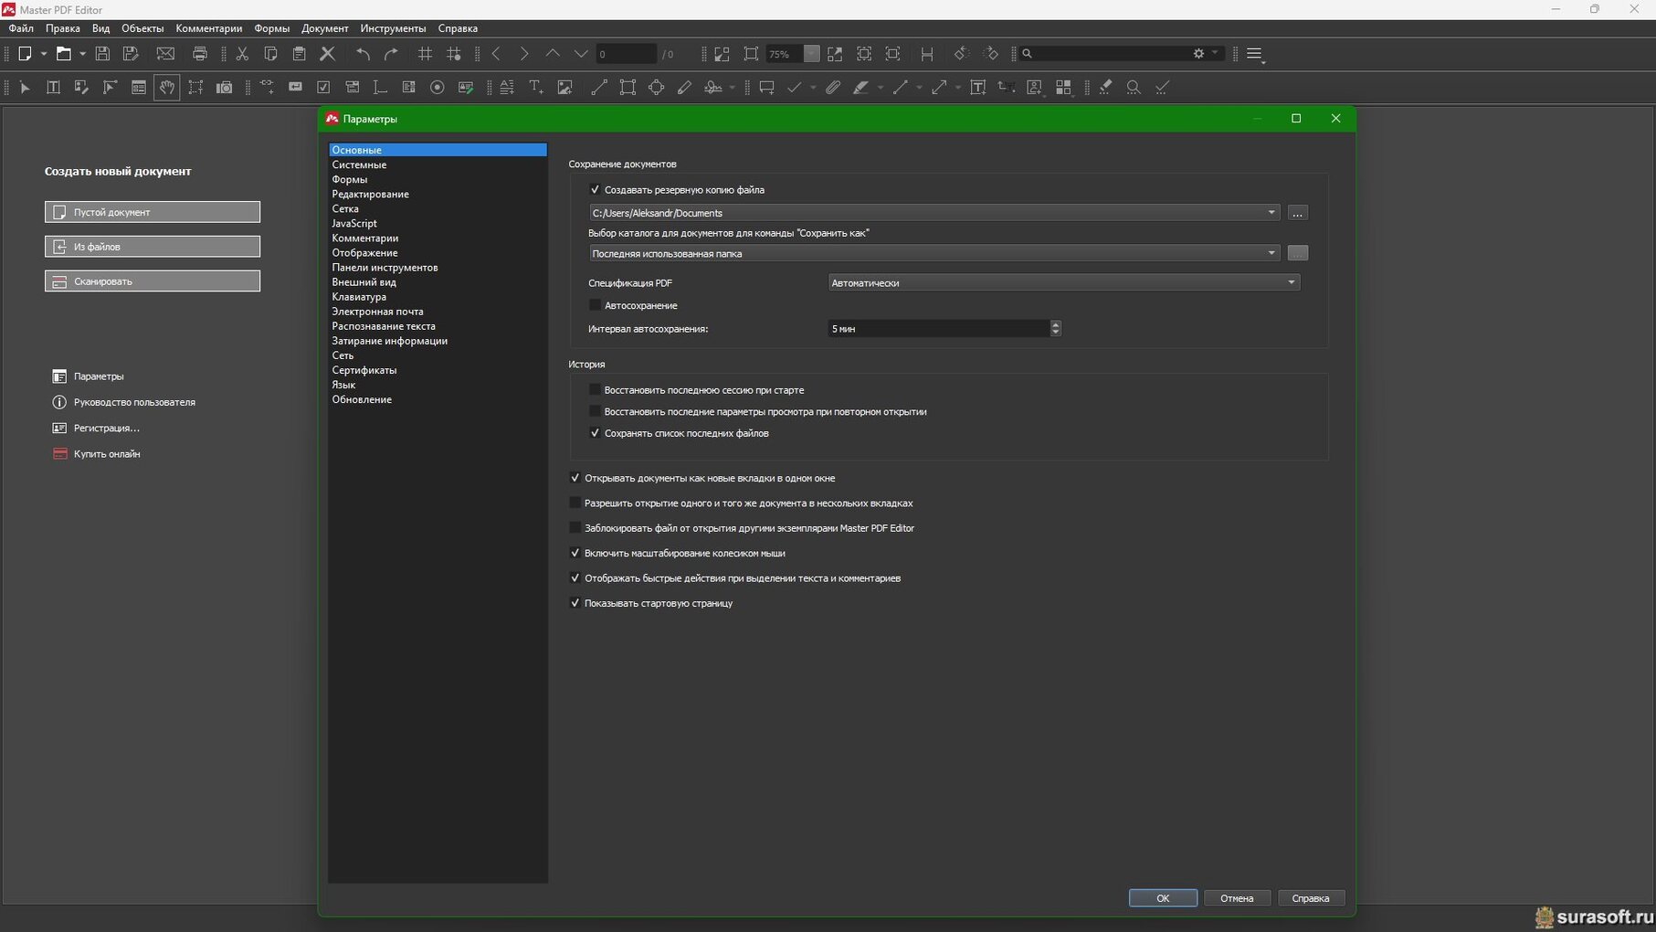This screenshot has height=932, width=1656.
Task: Click the Save floppy disk icon
Action: click(x=102, y=54)
